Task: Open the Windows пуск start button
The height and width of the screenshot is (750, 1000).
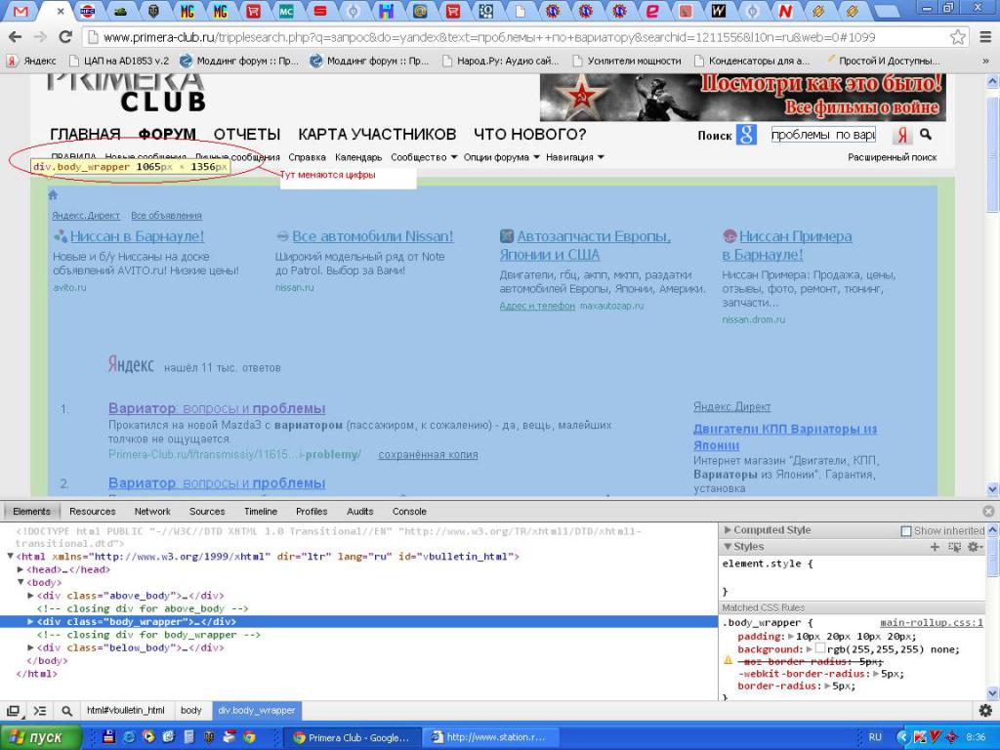Action: 40,737
